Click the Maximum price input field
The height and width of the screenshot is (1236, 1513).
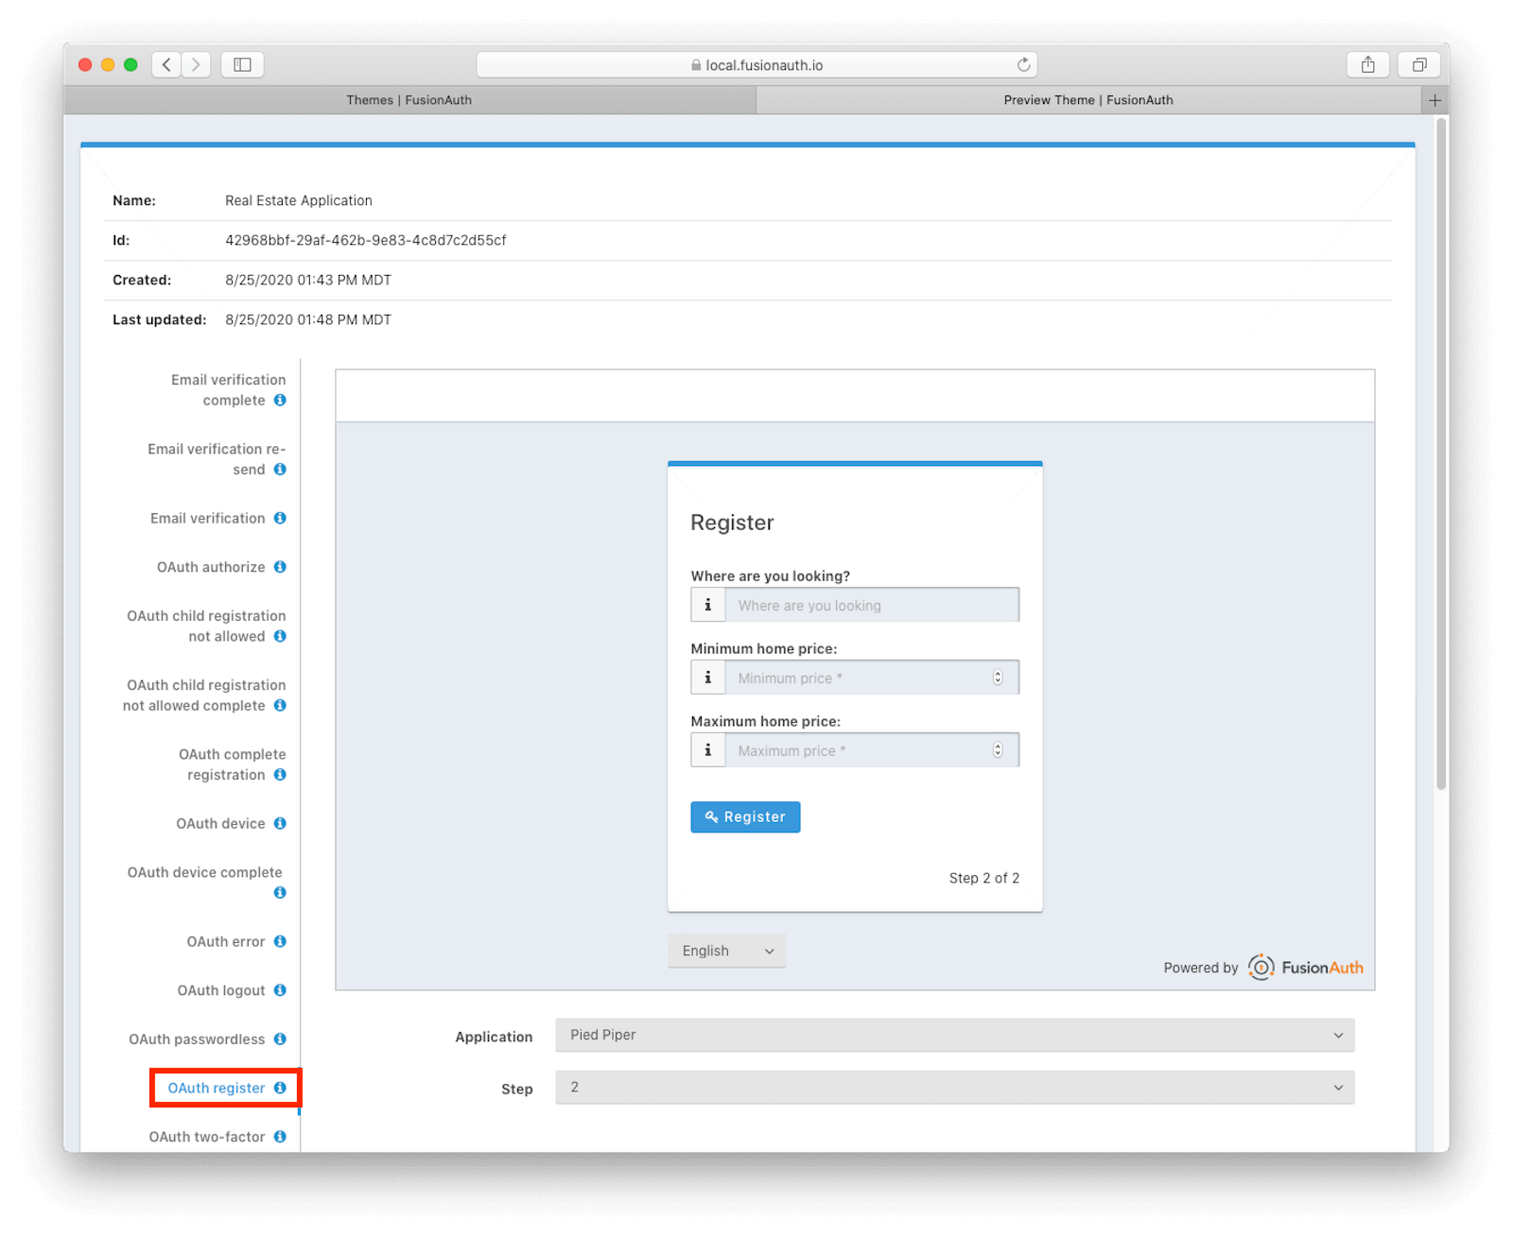[872, 750]
